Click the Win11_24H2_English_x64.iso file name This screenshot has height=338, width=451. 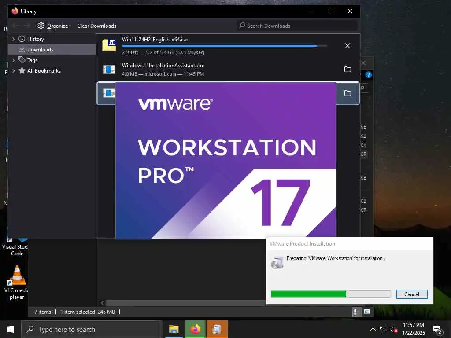tap(155, 39)
